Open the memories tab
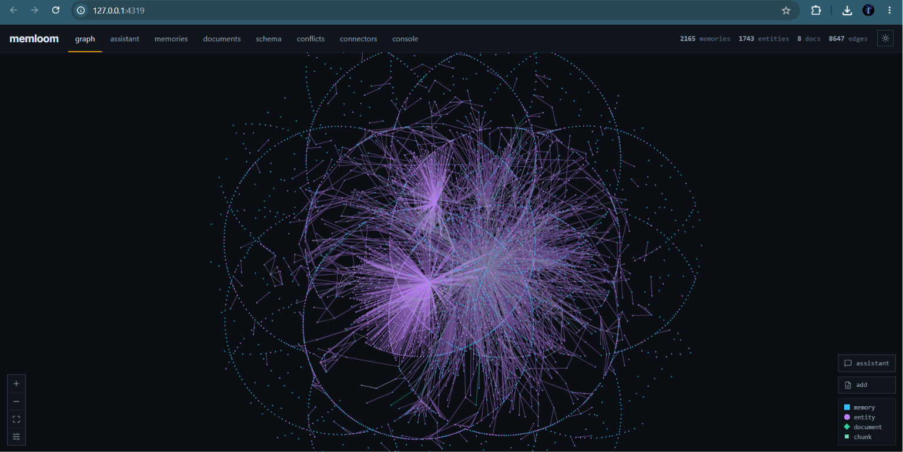This screenshot has width=903, height=452. coord(171,39)
